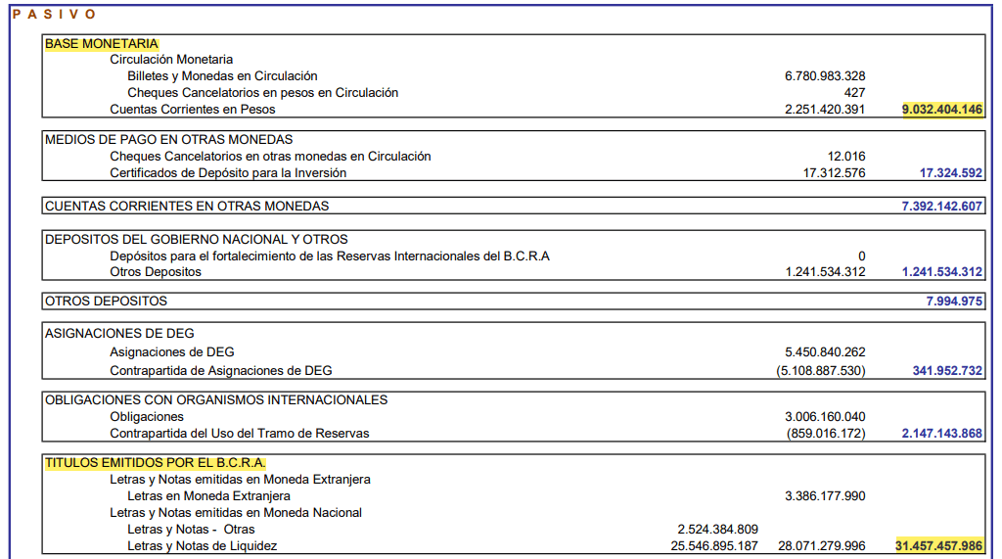1002x559 pixels.
Task: Click CUENTAS CORRIENTES EN OTRAS MONEDAS heading
Action: (x=187, y=207)
